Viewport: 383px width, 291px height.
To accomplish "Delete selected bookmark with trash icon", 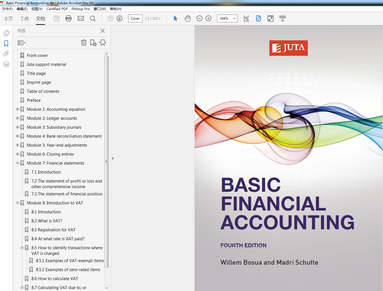I will [84, 43].
